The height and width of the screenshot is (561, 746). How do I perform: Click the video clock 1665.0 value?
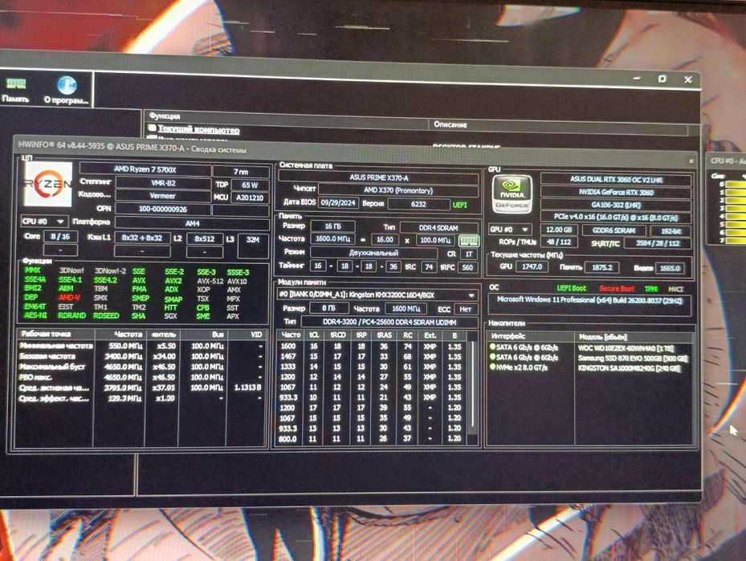click(670, 269)
